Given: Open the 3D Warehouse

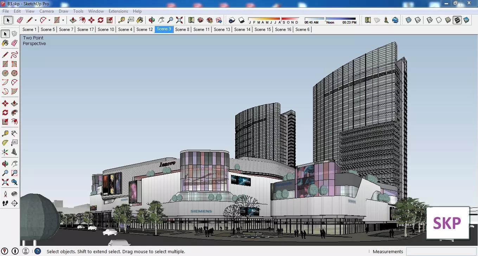Looking at the screenshot, I should 200,20.
